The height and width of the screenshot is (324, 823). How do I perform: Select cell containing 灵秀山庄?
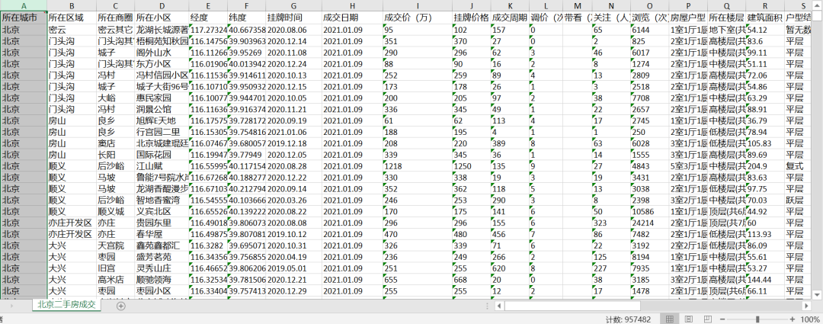coord(162,269)
